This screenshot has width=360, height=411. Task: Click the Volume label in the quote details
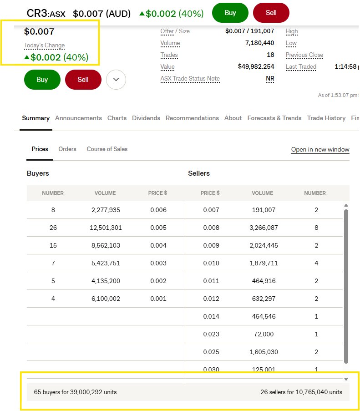click(170, 43)
